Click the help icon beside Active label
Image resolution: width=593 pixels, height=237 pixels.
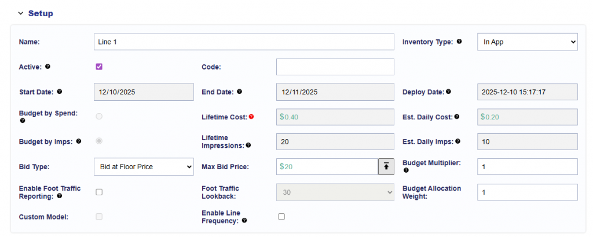tap(47, 67)
